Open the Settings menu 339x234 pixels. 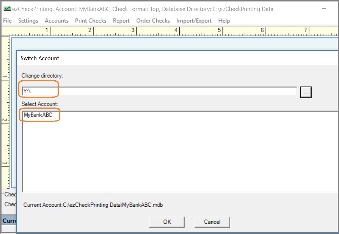(28, 21)
